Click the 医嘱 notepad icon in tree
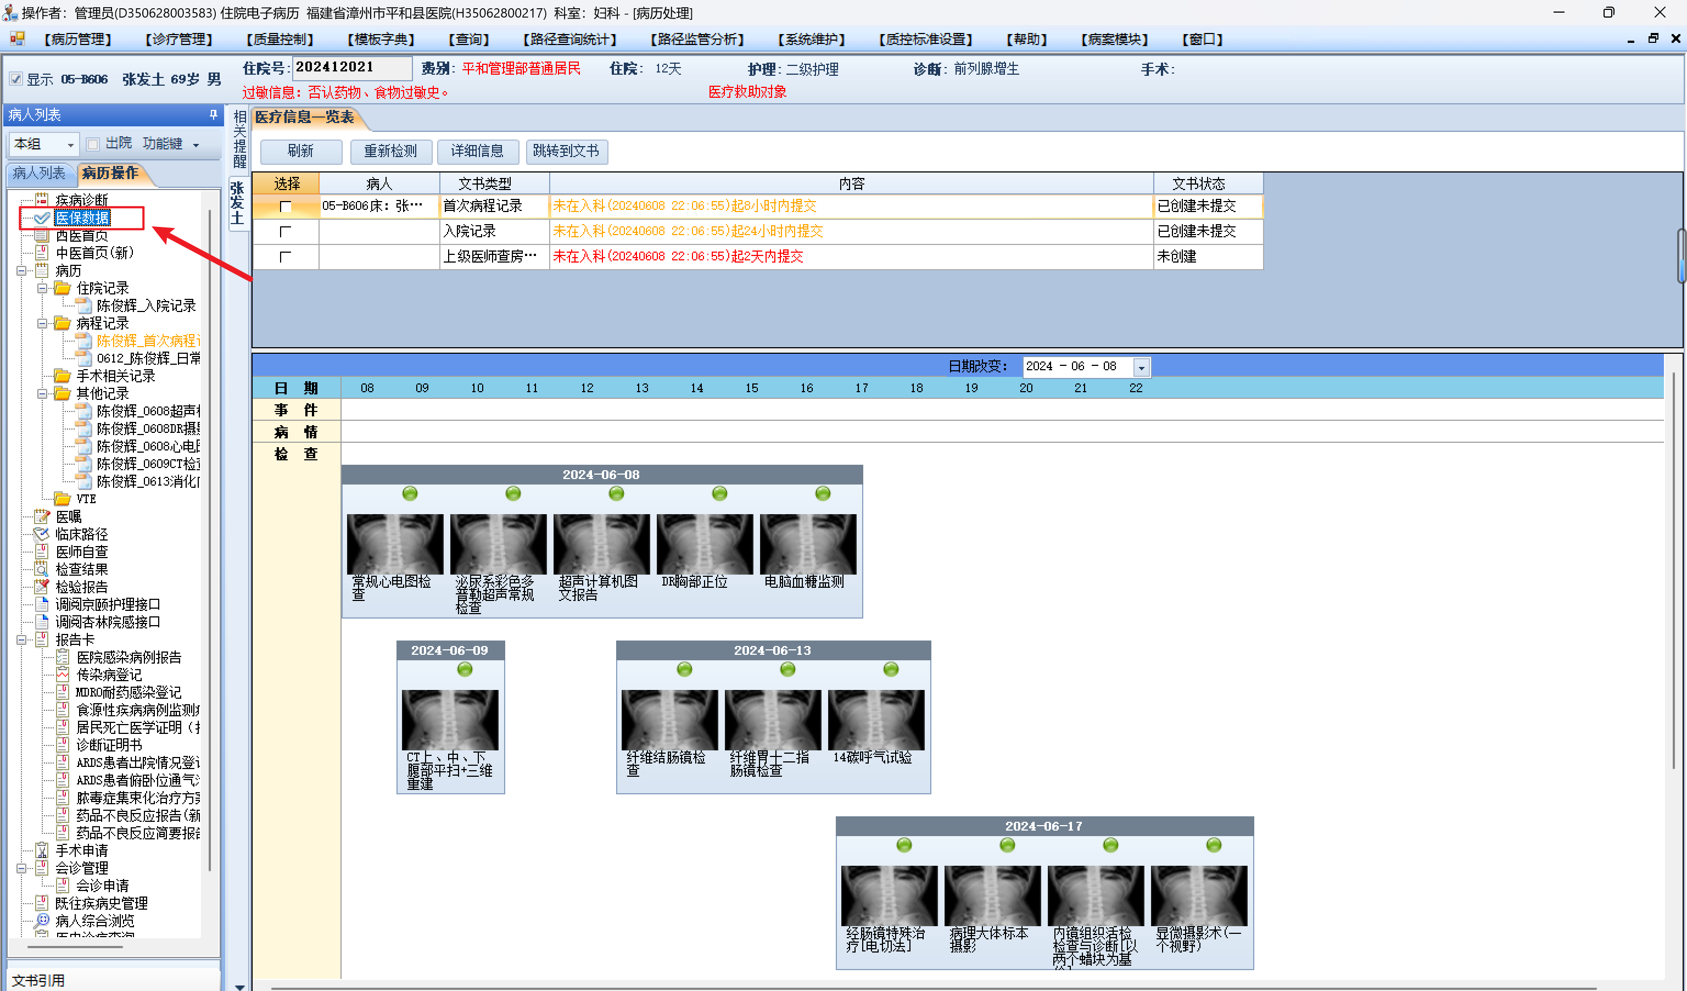 (42, 516)
